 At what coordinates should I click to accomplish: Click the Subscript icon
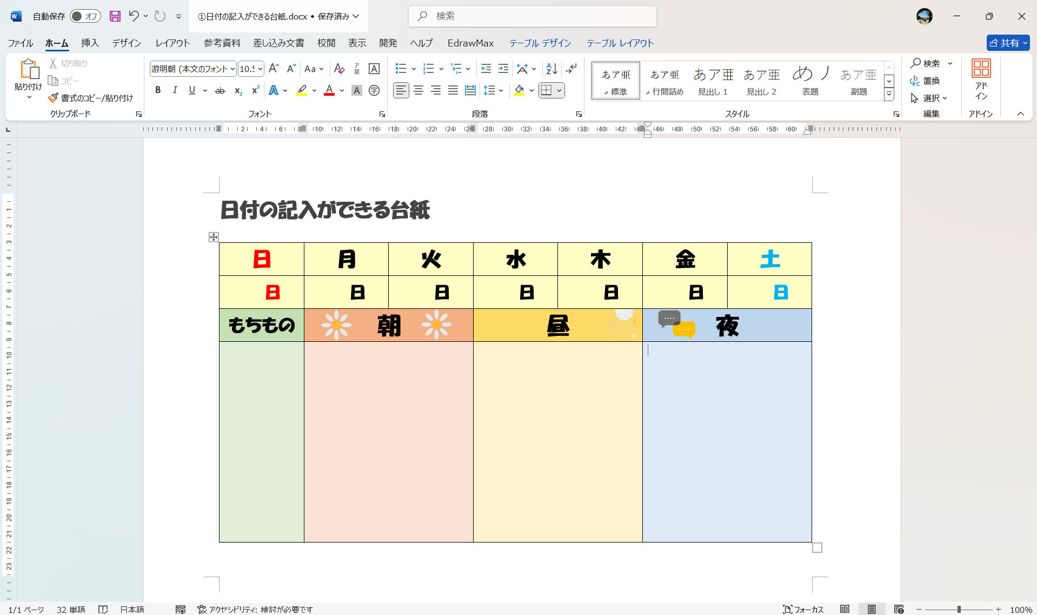point(238,91)
